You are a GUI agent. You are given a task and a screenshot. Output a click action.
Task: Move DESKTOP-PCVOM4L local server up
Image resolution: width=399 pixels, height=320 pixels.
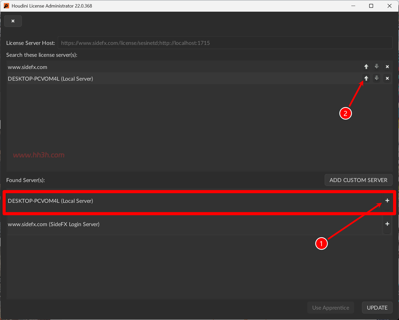pyautogui.click(x=366, y=78)
